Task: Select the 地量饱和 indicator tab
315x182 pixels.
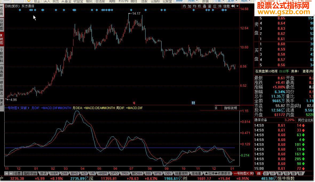Action: point(182,173)
